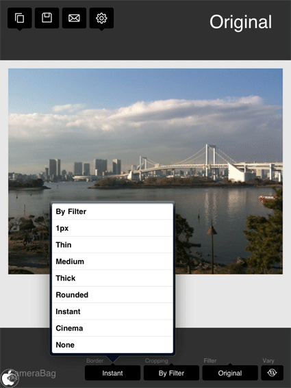The width and height of the screenshot is (291, 388).
Task: Open the Border dropdown showing Instant
Action: (x=112, y=373)
